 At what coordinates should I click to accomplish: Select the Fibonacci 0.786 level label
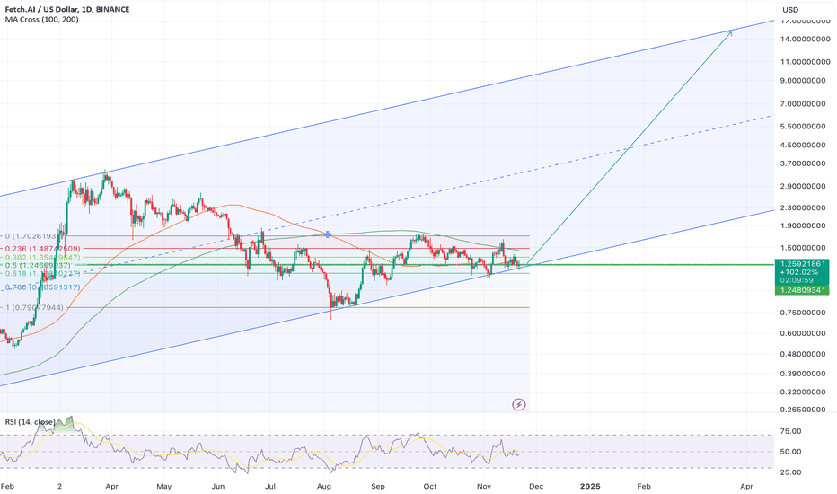coord(43,287)
